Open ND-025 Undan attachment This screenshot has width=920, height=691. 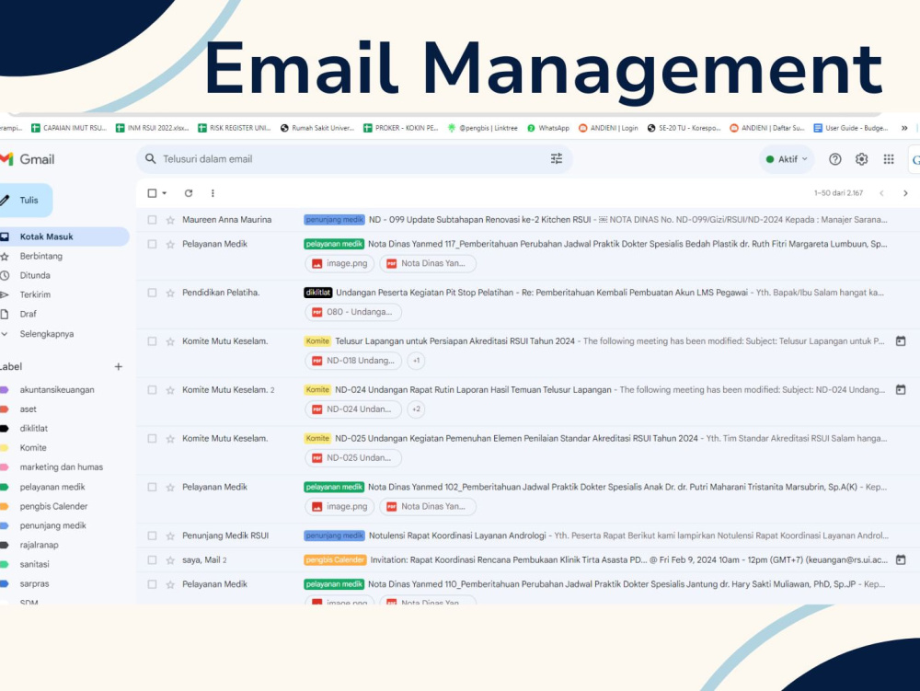click(353, 458)
